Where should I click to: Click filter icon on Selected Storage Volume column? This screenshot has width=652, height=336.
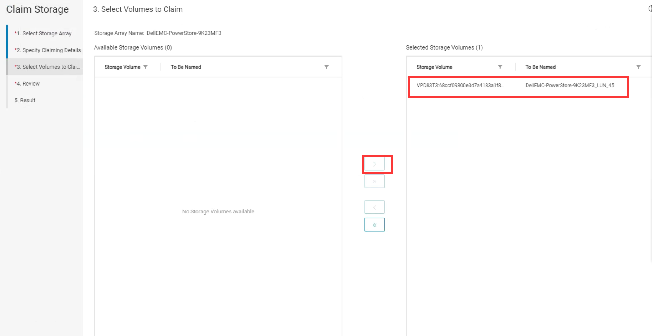500,67
